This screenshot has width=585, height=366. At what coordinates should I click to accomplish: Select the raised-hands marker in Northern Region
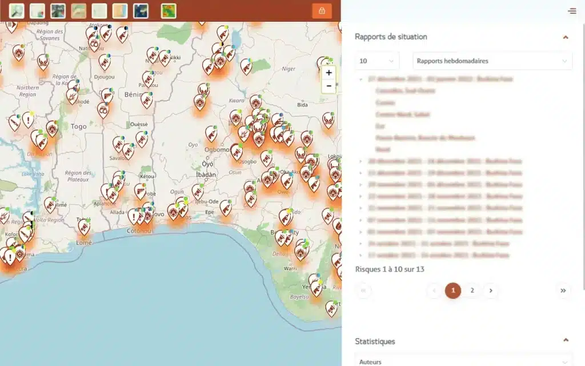43,62
